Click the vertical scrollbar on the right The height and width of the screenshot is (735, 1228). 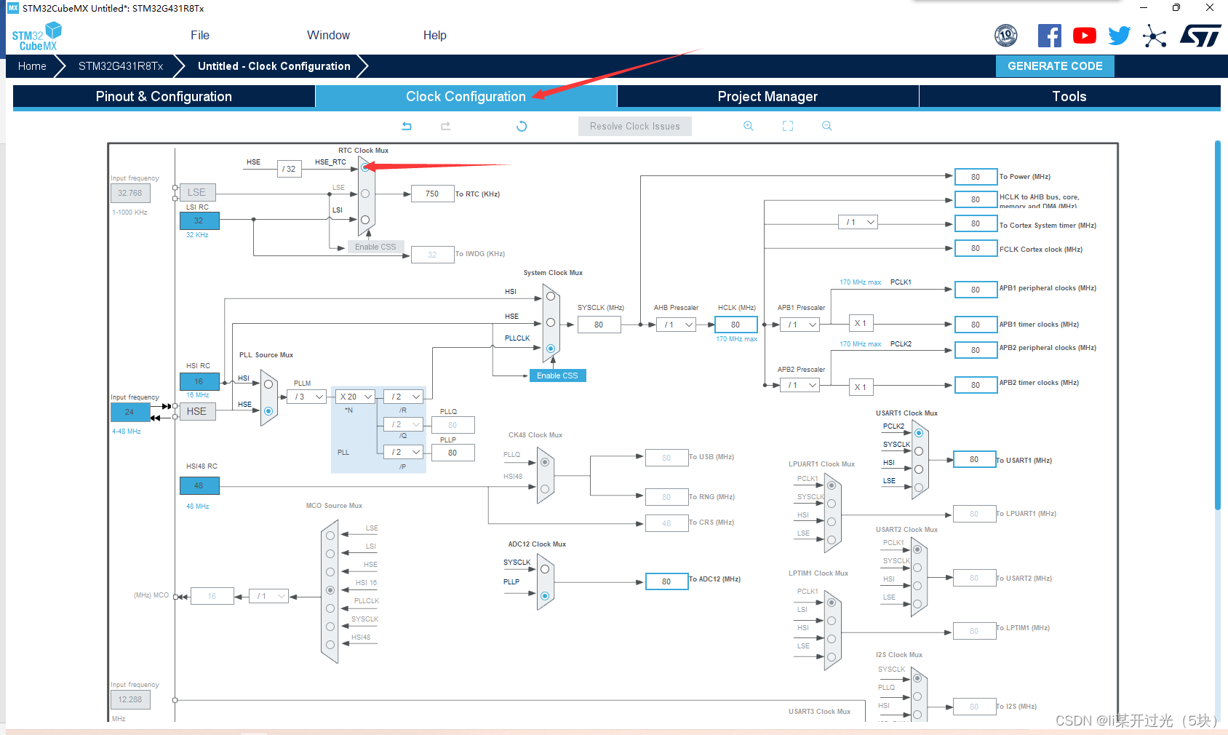point(1218,324)
